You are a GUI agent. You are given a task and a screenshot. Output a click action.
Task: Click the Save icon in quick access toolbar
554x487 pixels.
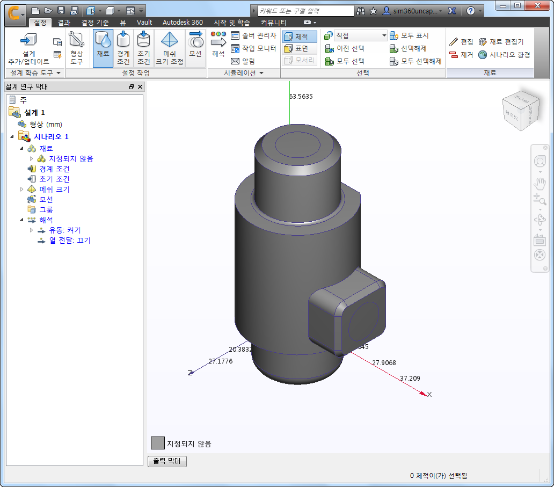click(61, 11)
